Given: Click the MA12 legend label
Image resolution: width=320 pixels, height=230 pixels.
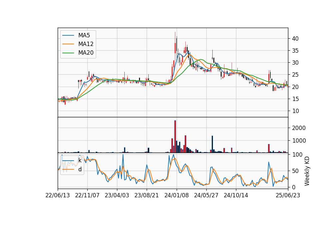Looking at the screenshot, I should pos(86,44).
